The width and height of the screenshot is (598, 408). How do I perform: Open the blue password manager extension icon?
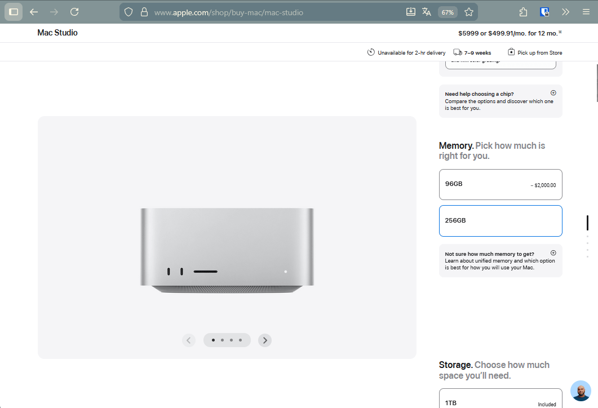544,11
